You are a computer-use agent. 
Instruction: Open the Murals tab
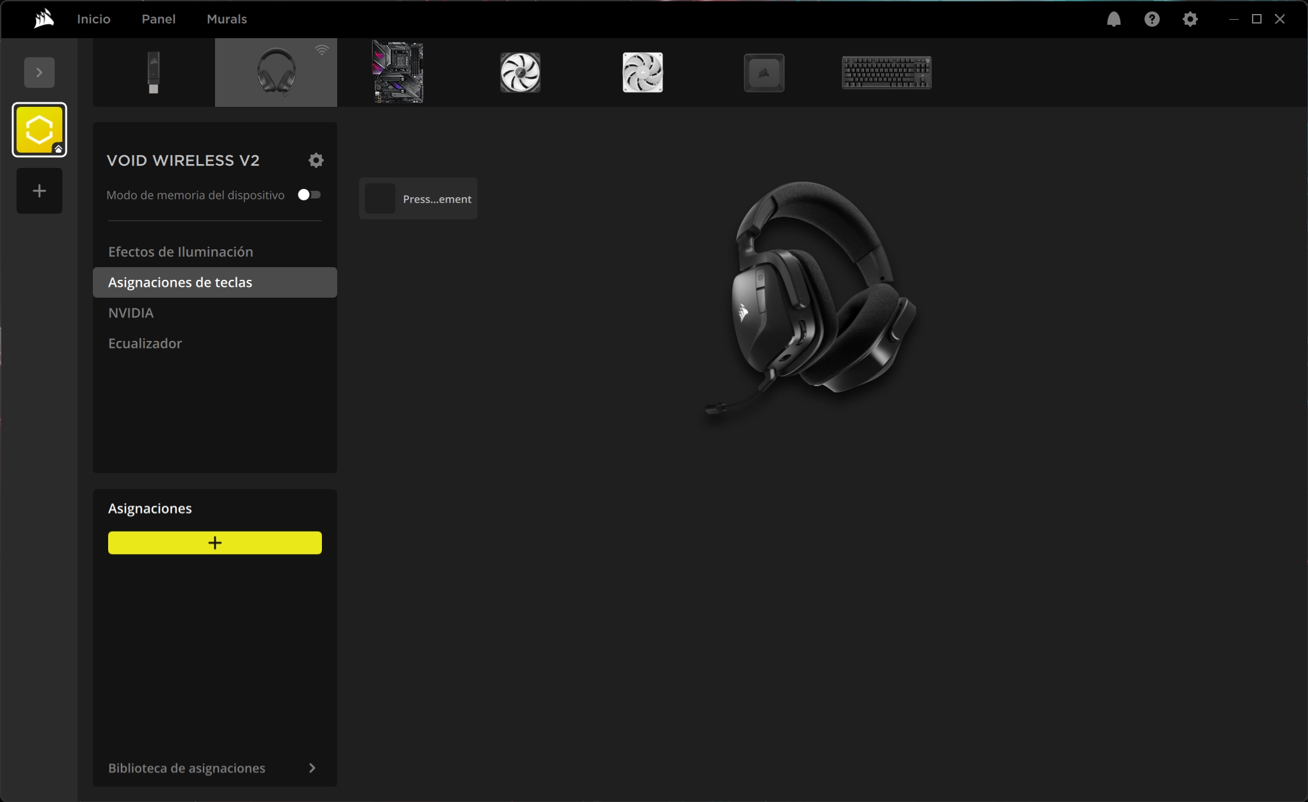(226, 19)
